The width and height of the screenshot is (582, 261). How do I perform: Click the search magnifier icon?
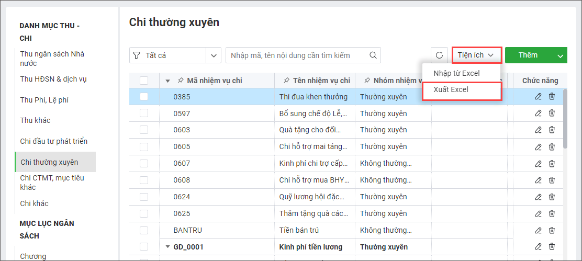pos(373,55)
